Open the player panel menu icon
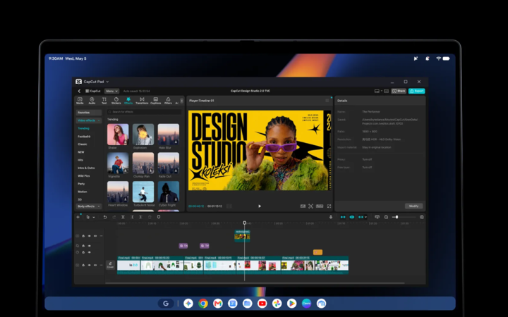 (x=327, y=101)
